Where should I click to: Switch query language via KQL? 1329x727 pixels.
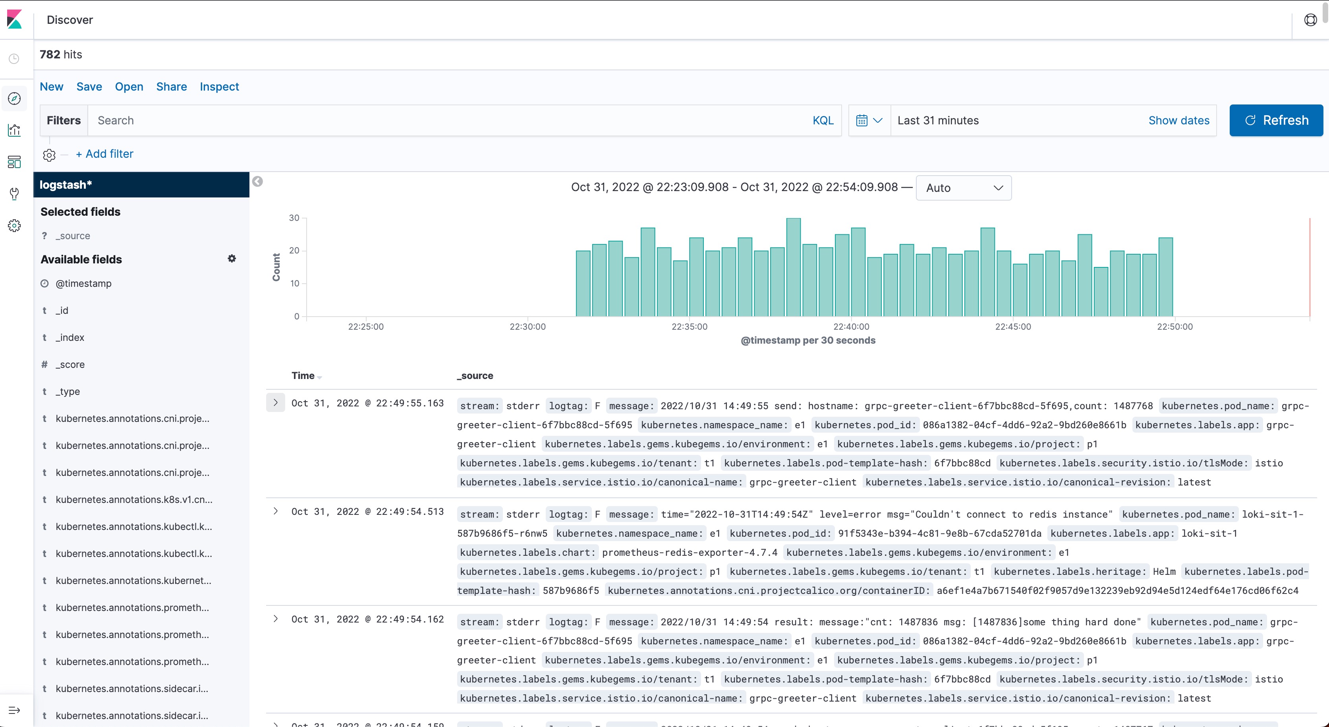(823, 121)
